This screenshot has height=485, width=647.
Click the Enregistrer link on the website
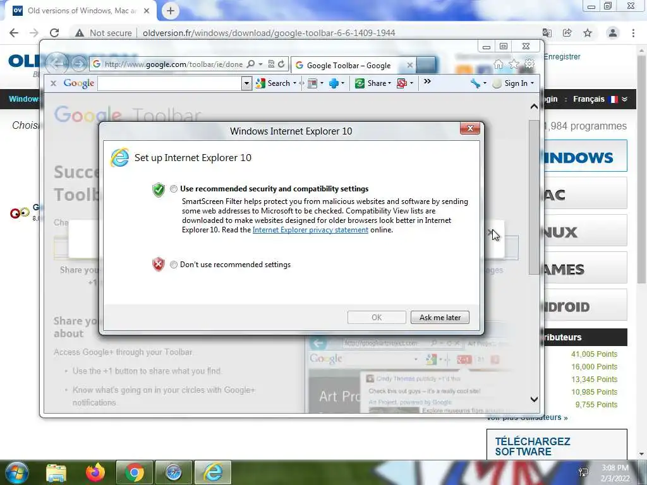click(x=562, y=56)
